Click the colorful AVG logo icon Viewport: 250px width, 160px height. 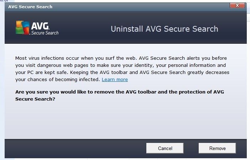point(22,27)
